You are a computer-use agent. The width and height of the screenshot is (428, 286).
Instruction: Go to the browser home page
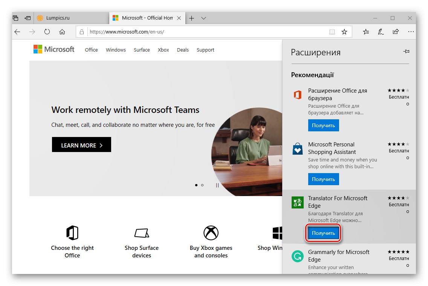click(62, 32)
